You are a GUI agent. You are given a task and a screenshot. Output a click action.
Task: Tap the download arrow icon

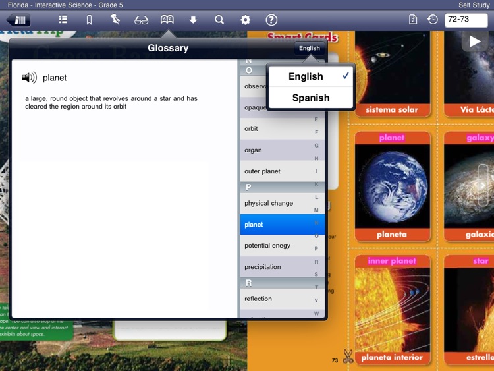[x=193, y=20]
